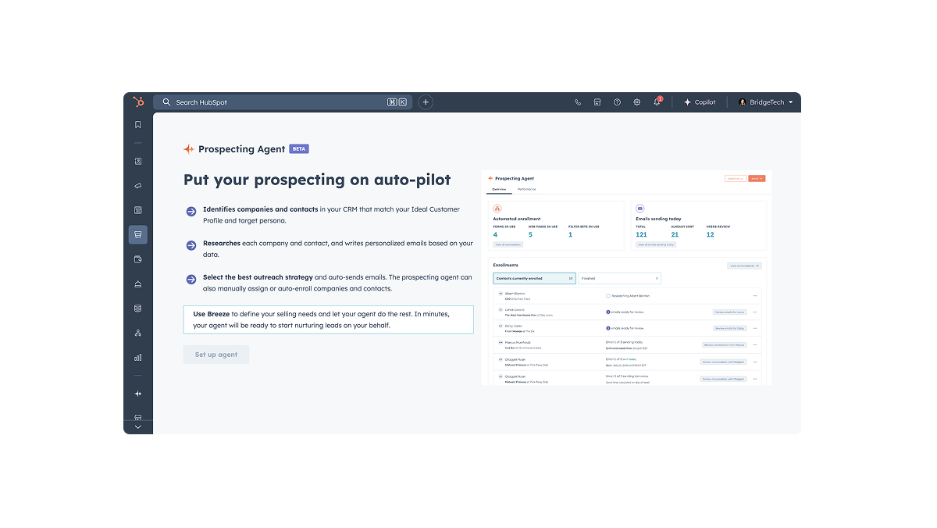Select the highlighted Sales icon in sidebar

[x=137, y=234]
